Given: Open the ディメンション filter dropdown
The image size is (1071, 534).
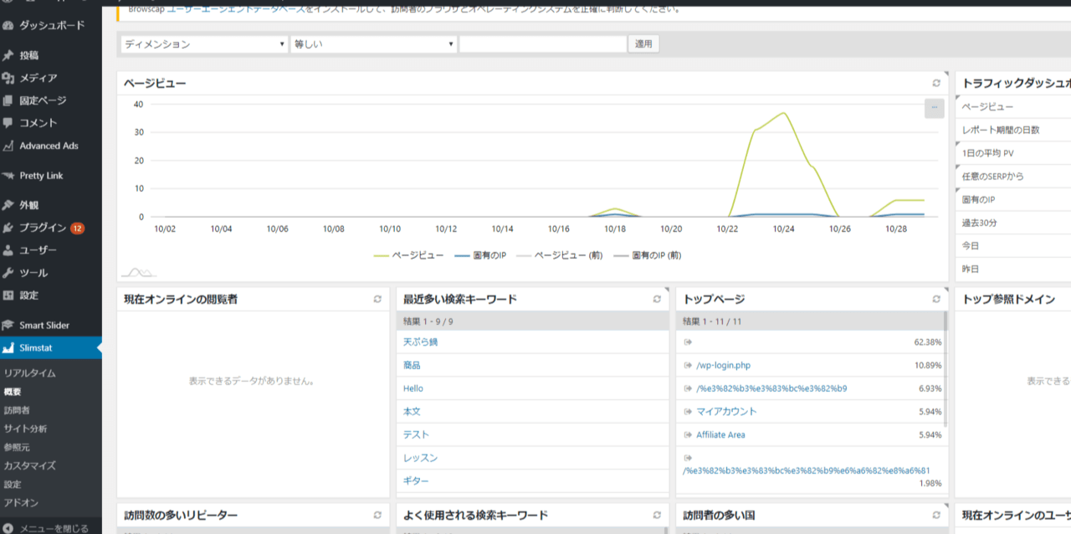Looking at the screenshot, I should point(204,44).
